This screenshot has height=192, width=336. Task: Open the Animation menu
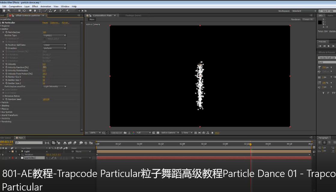click(x=46, y=6)
